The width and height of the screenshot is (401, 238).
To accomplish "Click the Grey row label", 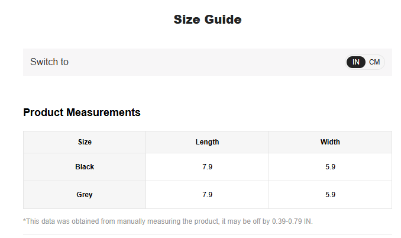I will click(85, 194).
